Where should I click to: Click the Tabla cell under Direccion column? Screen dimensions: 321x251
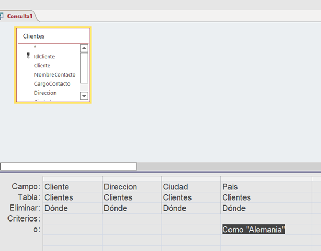[x=132, y=197]
